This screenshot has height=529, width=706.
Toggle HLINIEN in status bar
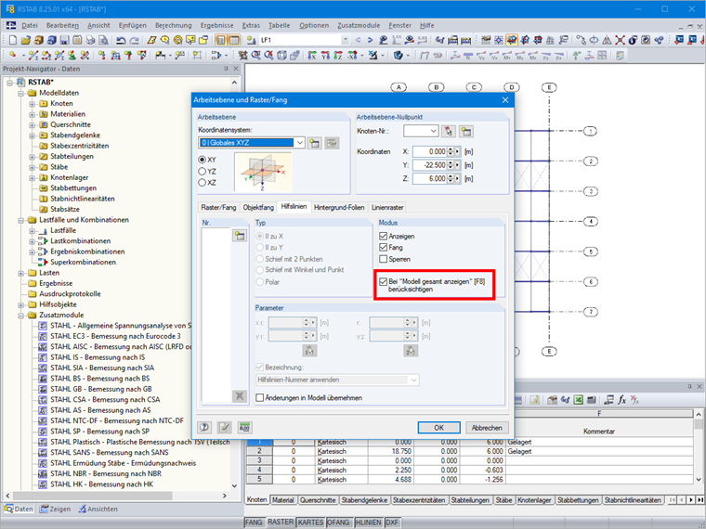pyautogui.click(x=368, y=523)
